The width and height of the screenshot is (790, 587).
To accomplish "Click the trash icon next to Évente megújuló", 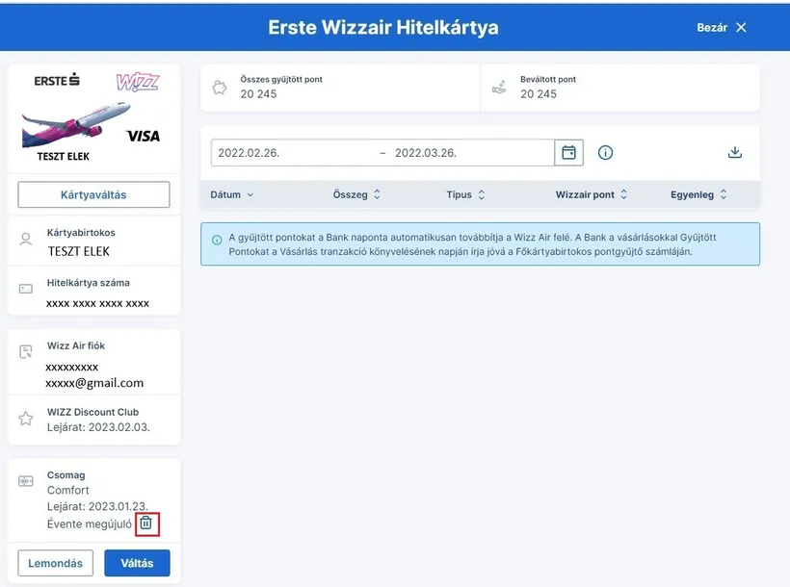I will (145, 523).
